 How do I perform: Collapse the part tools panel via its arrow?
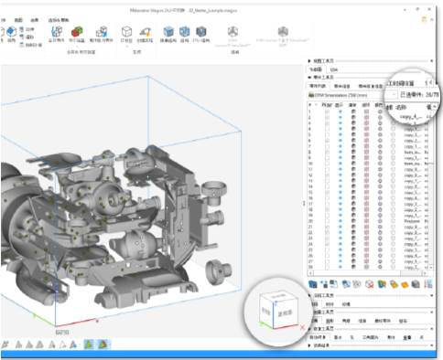point(309,78)
